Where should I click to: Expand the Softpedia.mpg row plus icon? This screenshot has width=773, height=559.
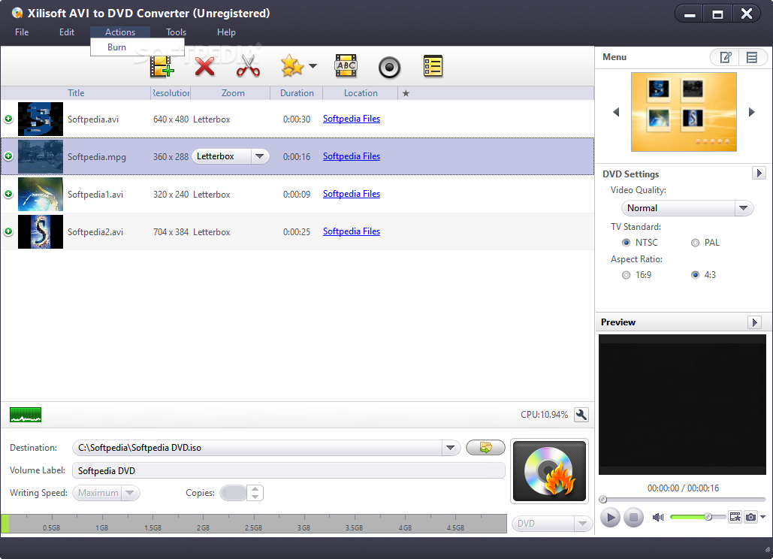tap(8, 156)
